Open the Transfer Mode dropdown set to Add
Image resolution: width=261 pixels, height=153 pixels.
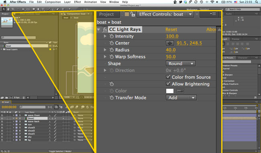(181, 98)
